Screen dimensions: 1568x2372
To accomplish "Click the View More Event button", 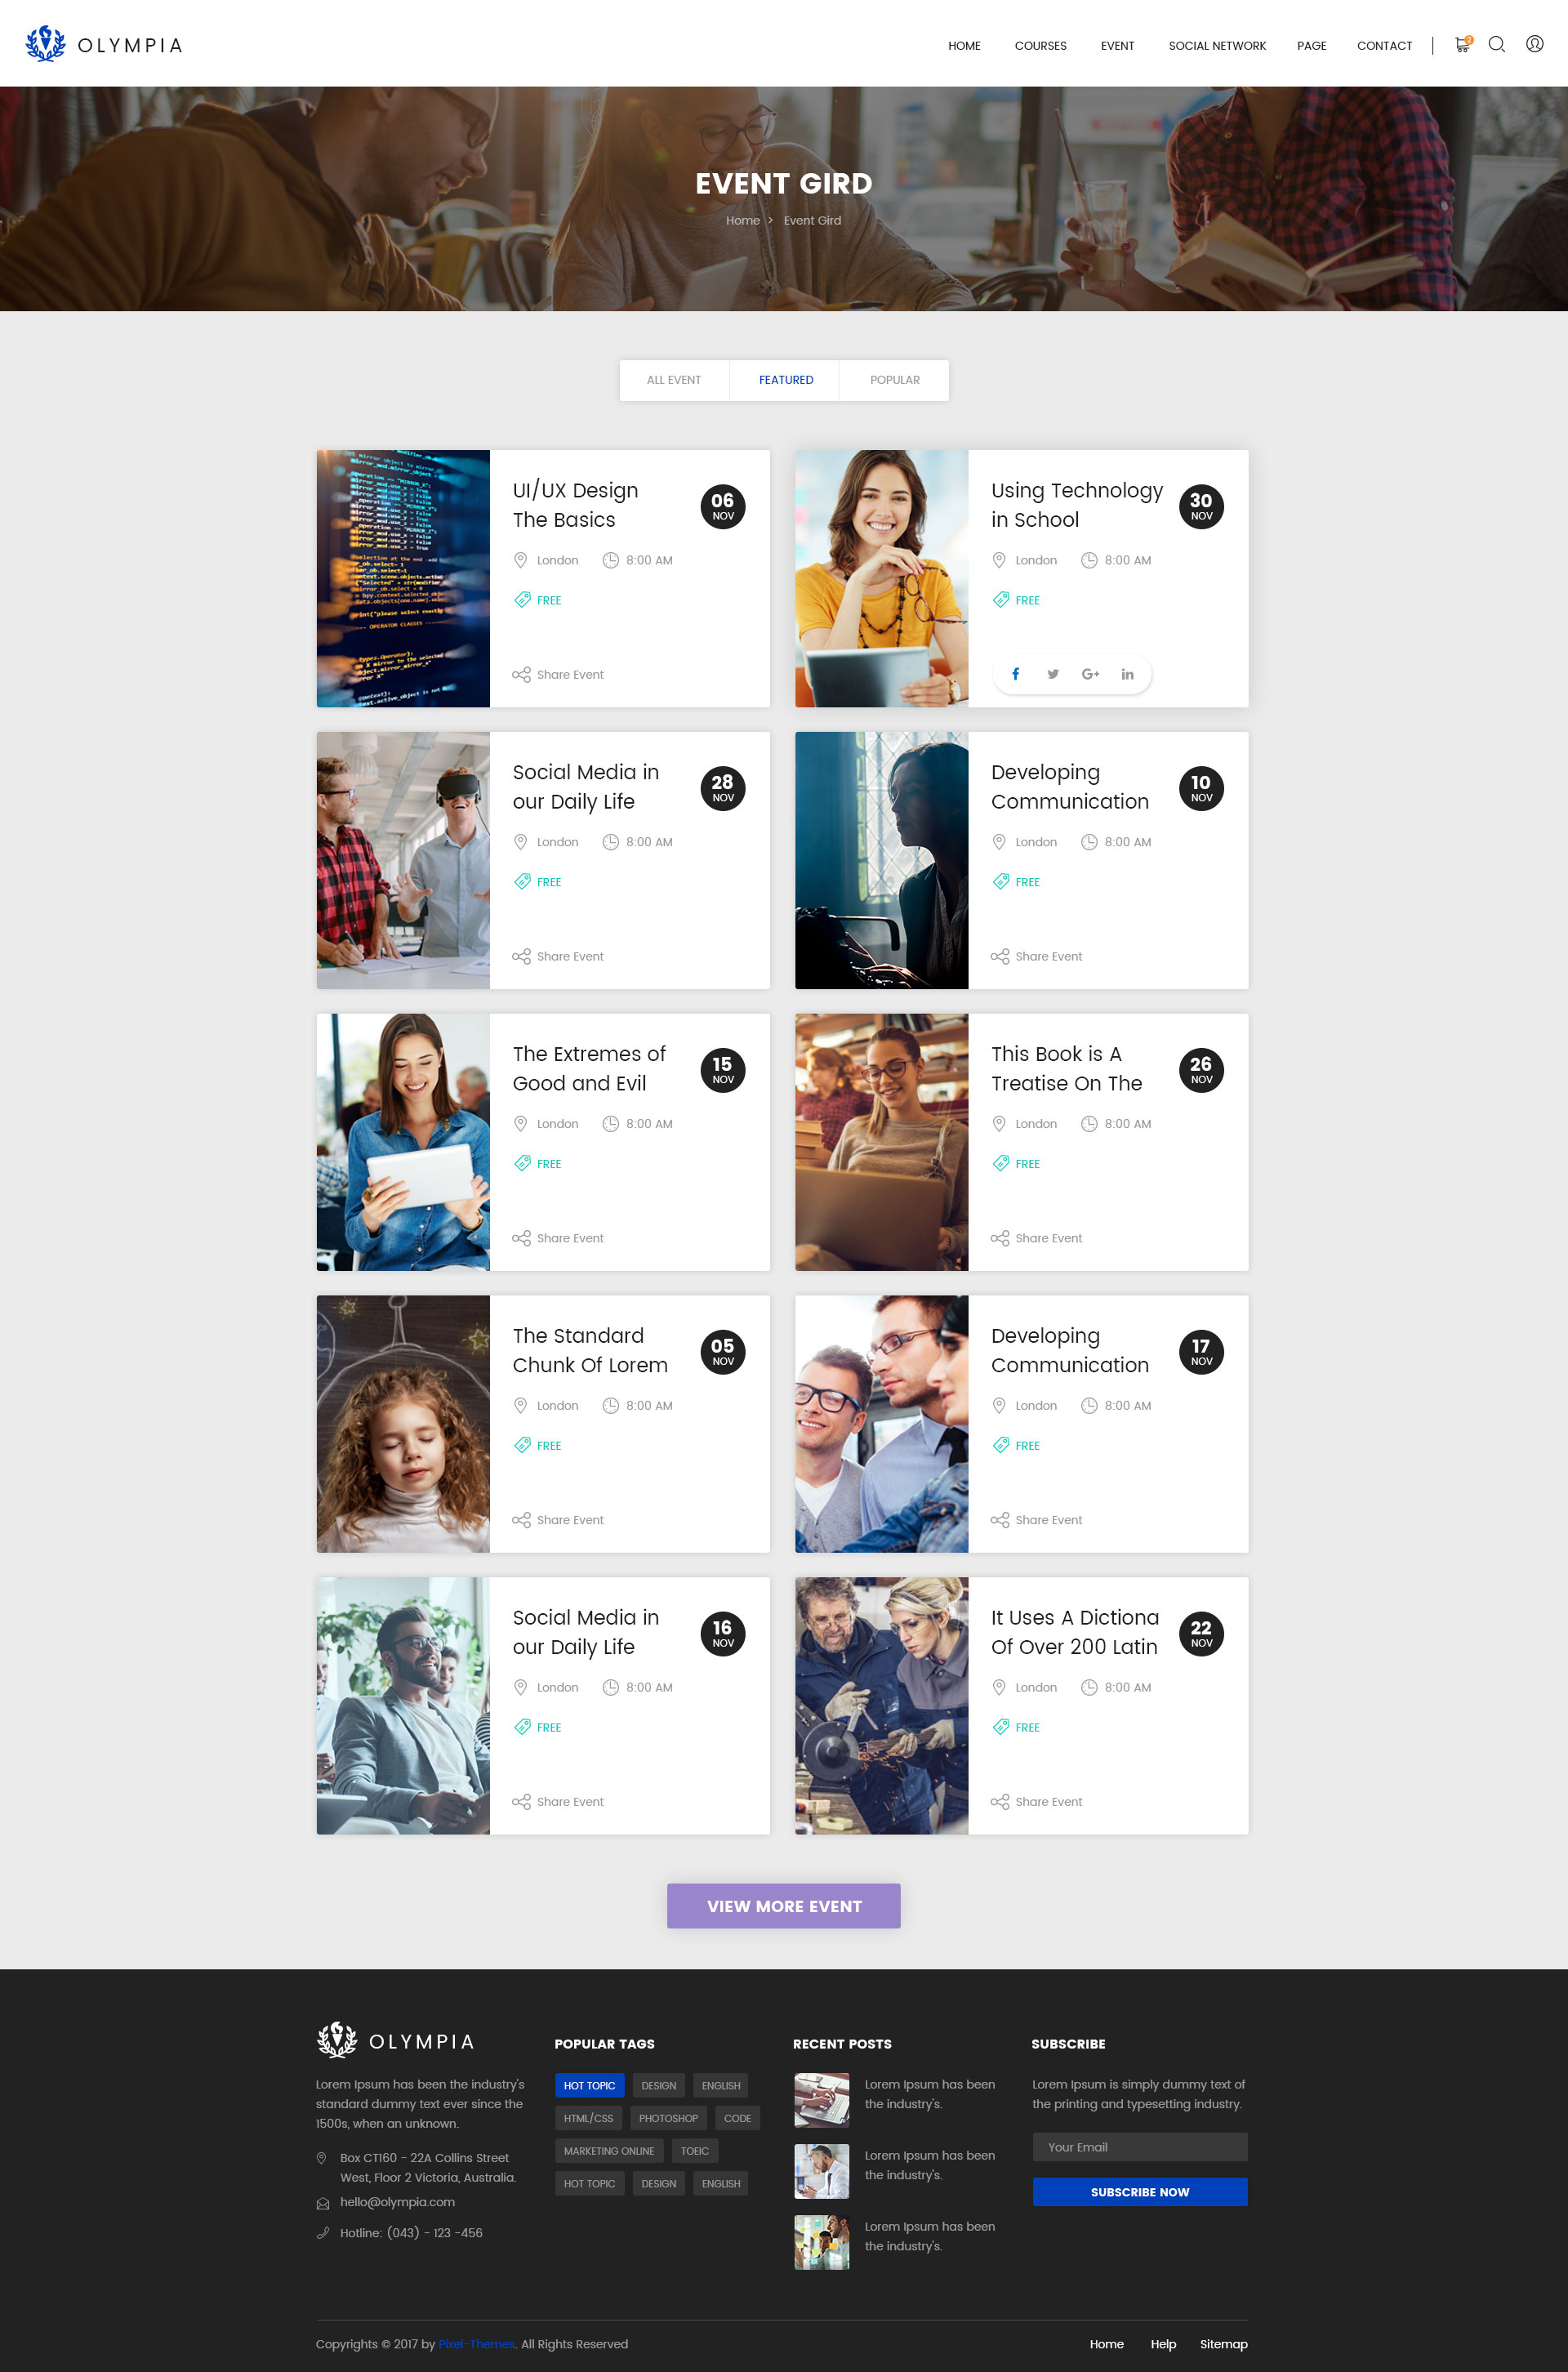I will tap(784, 1906).
